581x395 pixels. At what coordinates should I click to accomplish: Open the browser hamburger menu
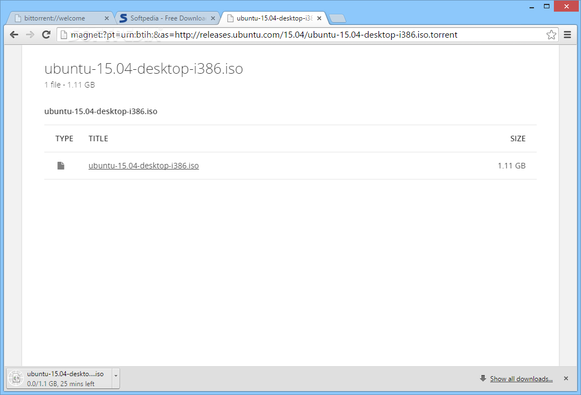tap(567, 35)
